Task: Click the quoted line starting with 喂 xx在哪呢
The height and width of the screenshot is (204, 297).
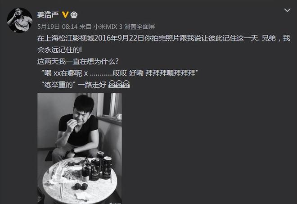Action: pos(120,73)
